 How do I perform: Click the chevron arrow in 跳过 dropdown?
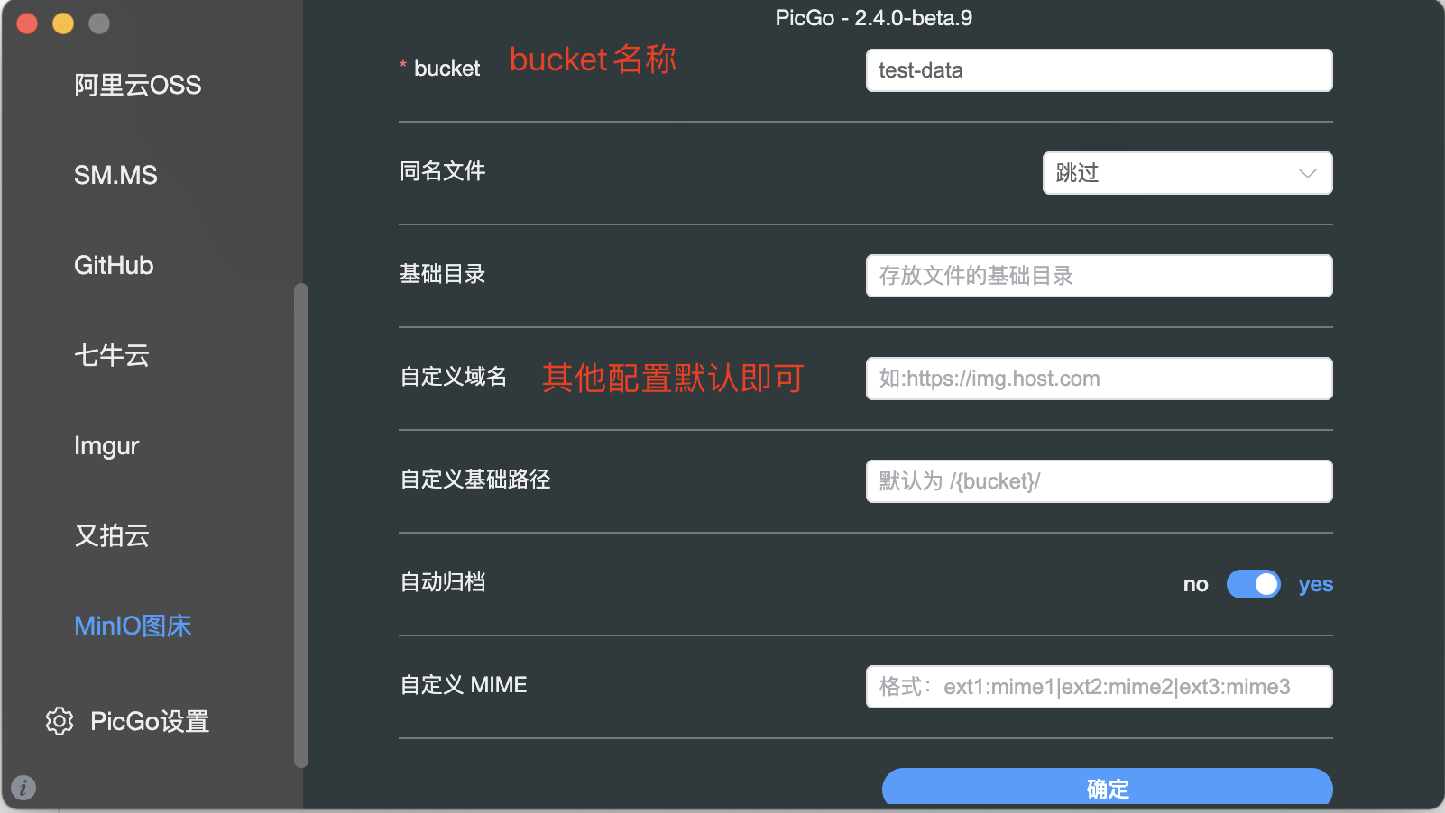click(1307, 173)
